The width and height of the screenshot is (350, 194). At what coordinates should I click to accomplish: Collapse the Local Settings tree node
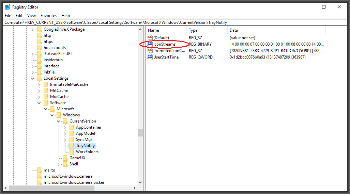(x=33, y=78)
